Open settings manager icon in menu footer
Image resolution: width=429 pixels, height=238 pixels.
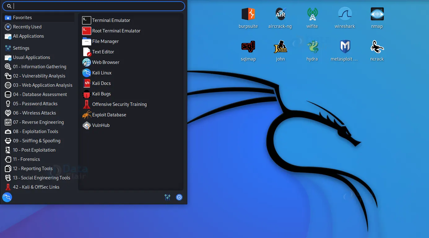coord(167,197)
